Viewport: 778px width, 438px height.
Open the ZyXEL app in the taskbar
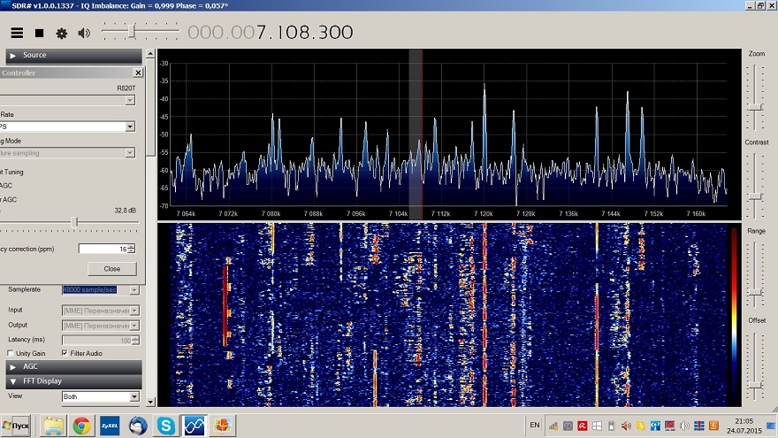pos(110,426)
